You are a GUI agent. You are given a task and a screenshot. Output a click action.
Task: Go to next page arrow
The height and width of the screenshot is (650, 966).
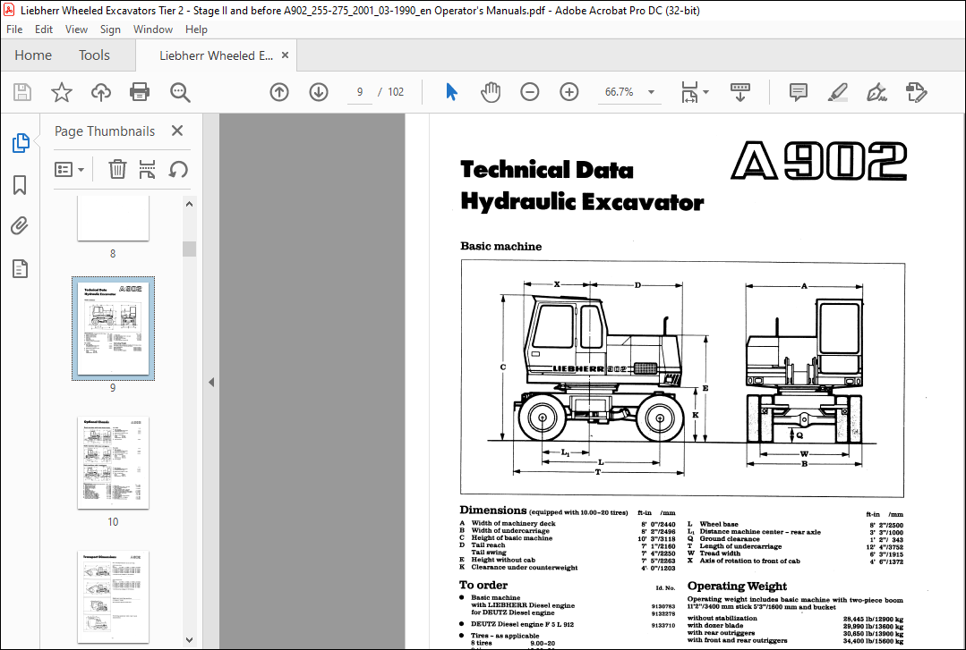click(319, 92)
